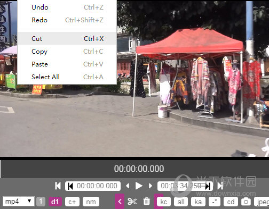Viewport: 269px width, 209px height.
Task: Click the timeline at the 00:00:00.000 display
Action: (x=139, y=169)
